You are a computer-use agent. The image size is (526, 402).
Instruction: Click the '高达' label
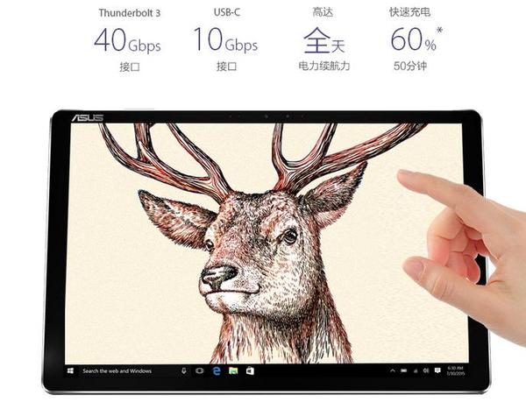(323, 12)
